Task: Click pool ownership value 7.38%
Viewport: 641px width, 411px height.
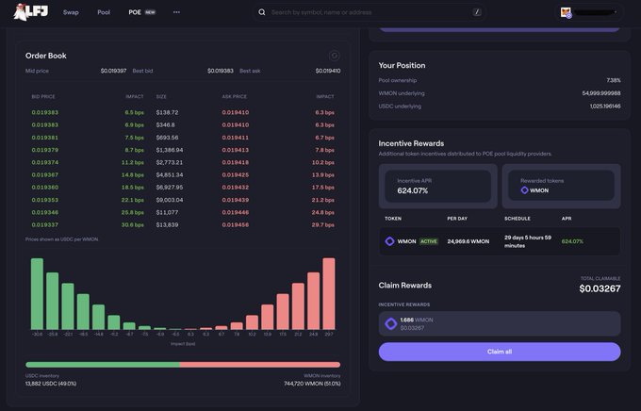Action: (x=614, y=80)
